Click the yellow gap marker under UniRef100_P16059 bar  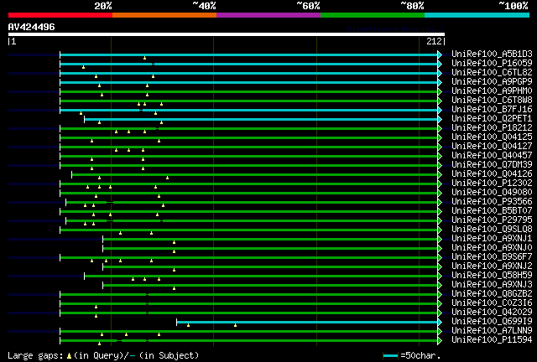84,67
